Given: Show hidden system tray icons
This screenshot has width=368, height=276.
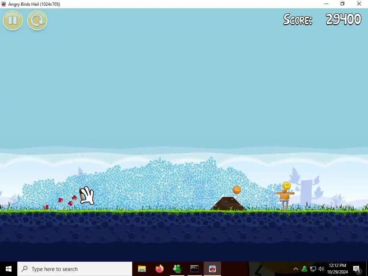Looking at the screenshot, I should coord(296,269).
